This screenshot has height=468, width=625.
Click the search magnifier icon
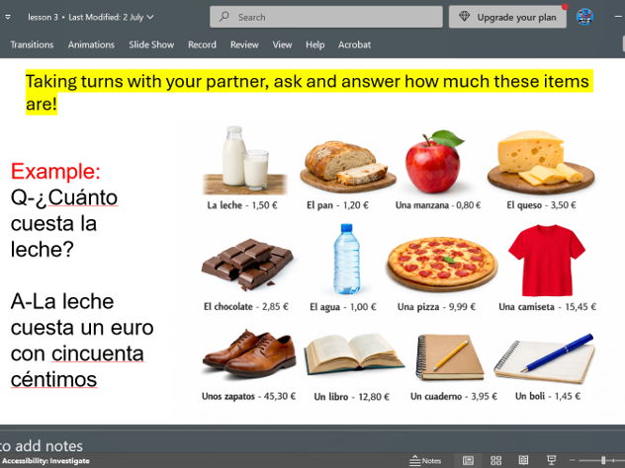224,17
